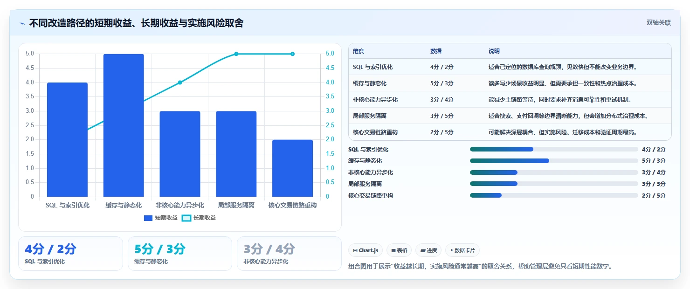Click the 核心交易链路重构 progress row label
Viewport: 690px width, 289px height.
371,196
